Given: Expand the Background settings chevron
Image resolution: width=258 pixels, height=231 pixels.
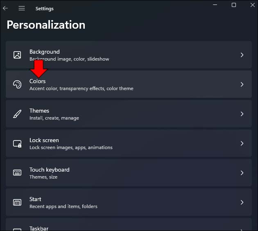Looking at the screenshot, I should coord(242,55).
